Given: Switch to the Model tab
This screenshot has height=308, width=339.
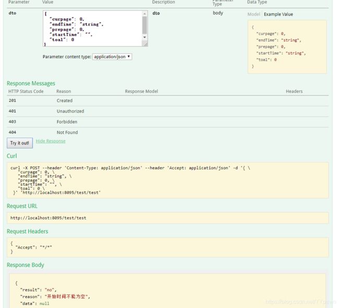Looking at the screenshot, I should coord(254,14).
